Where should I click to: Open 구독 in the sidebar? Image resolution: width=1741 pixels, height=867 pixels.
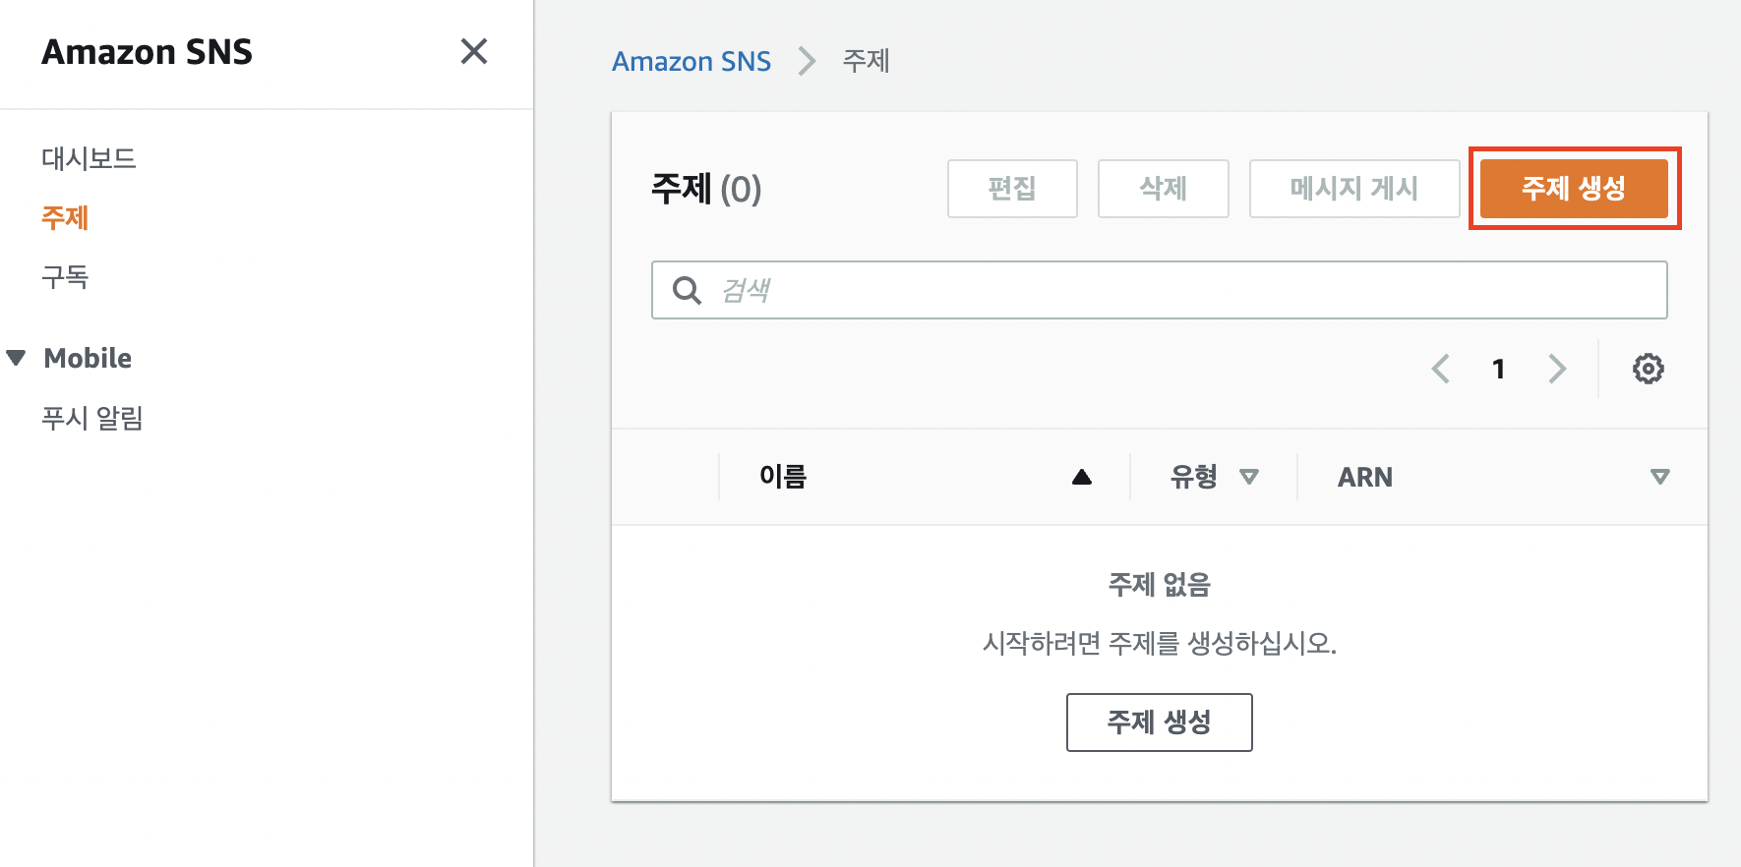click(65, 276)
